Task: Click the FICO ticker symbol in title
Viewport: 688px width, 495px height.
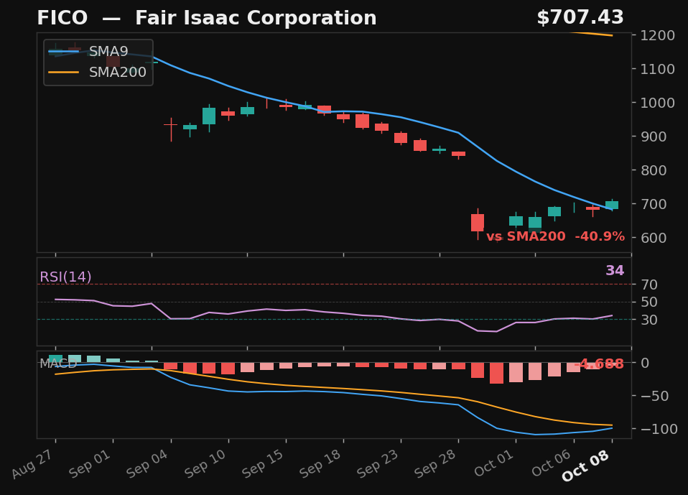Action: coord(62,19)
